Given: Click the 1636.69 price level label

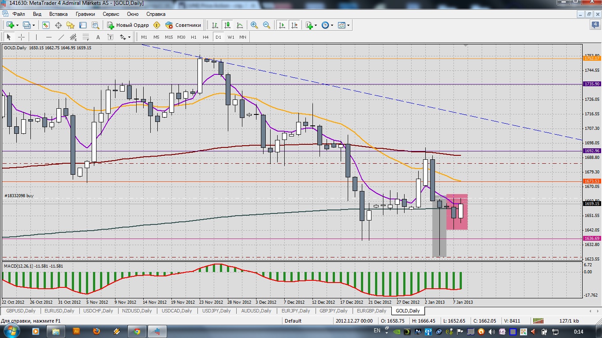Looking at the screenshot, I should click(x=592, y=239).
